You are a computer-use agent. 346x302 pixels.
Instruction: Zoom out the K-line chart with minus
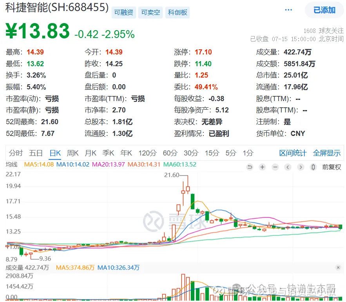coord(275,167)
